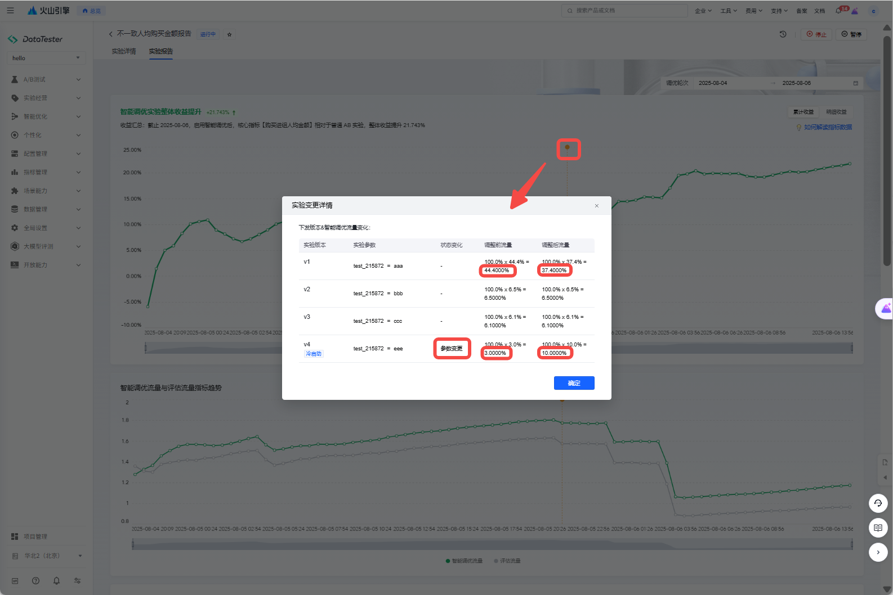
Task: Open the 工具 top menu
Action: pyautogui.click(x=728, y=11)
